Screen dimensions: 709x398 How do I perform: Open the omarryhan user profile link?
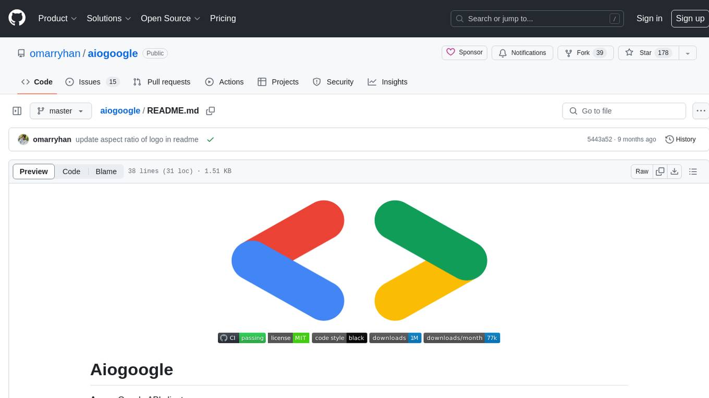[55, 53]
